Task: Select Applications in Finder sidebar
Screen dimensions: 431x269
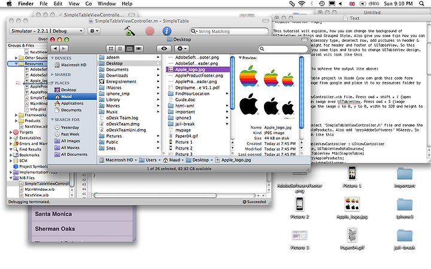Action: point(69,103)
